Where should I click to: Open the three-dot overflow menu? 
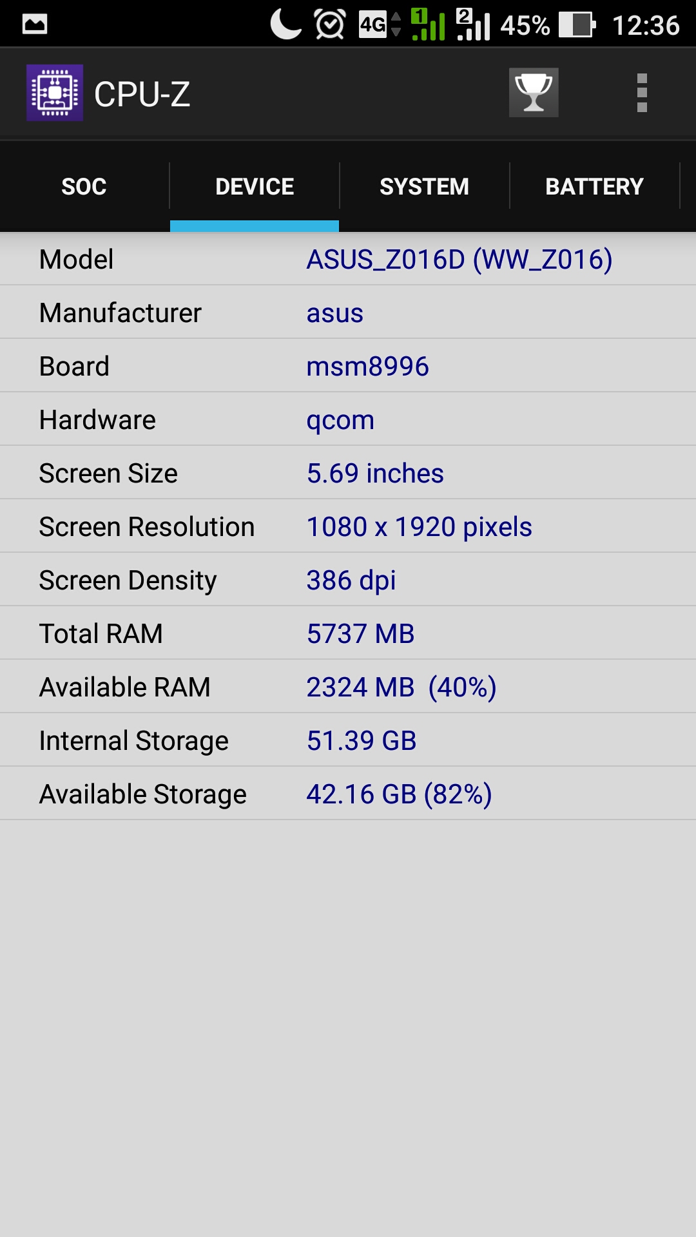642,93
